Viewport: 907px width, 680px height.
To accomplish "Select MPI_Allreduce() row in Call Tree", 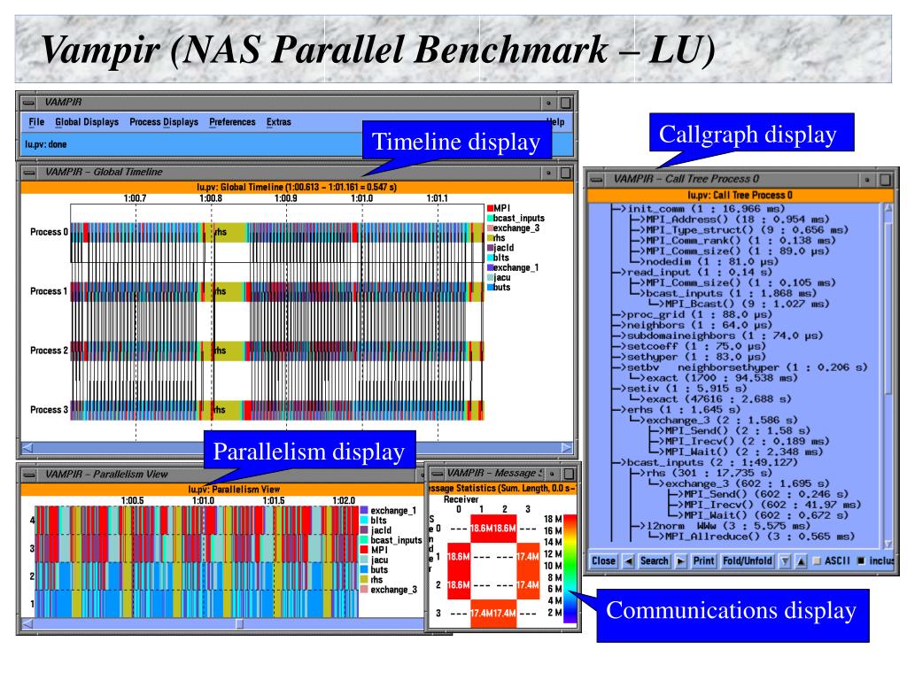I will [759, 536].
